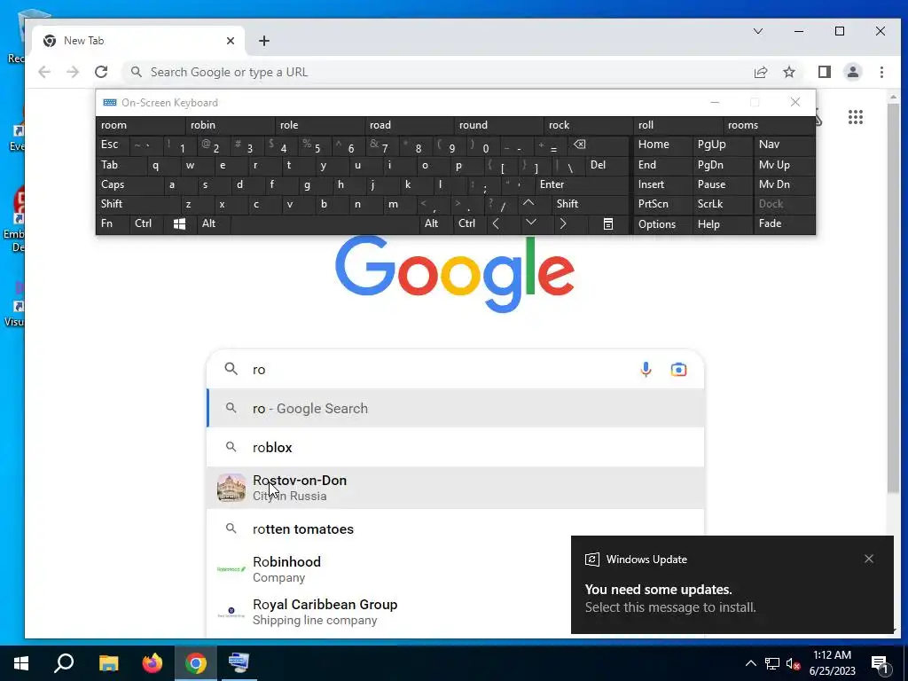Open Google apps grid icon
This screenshot has height=681, width=908.
pos(856,117)
